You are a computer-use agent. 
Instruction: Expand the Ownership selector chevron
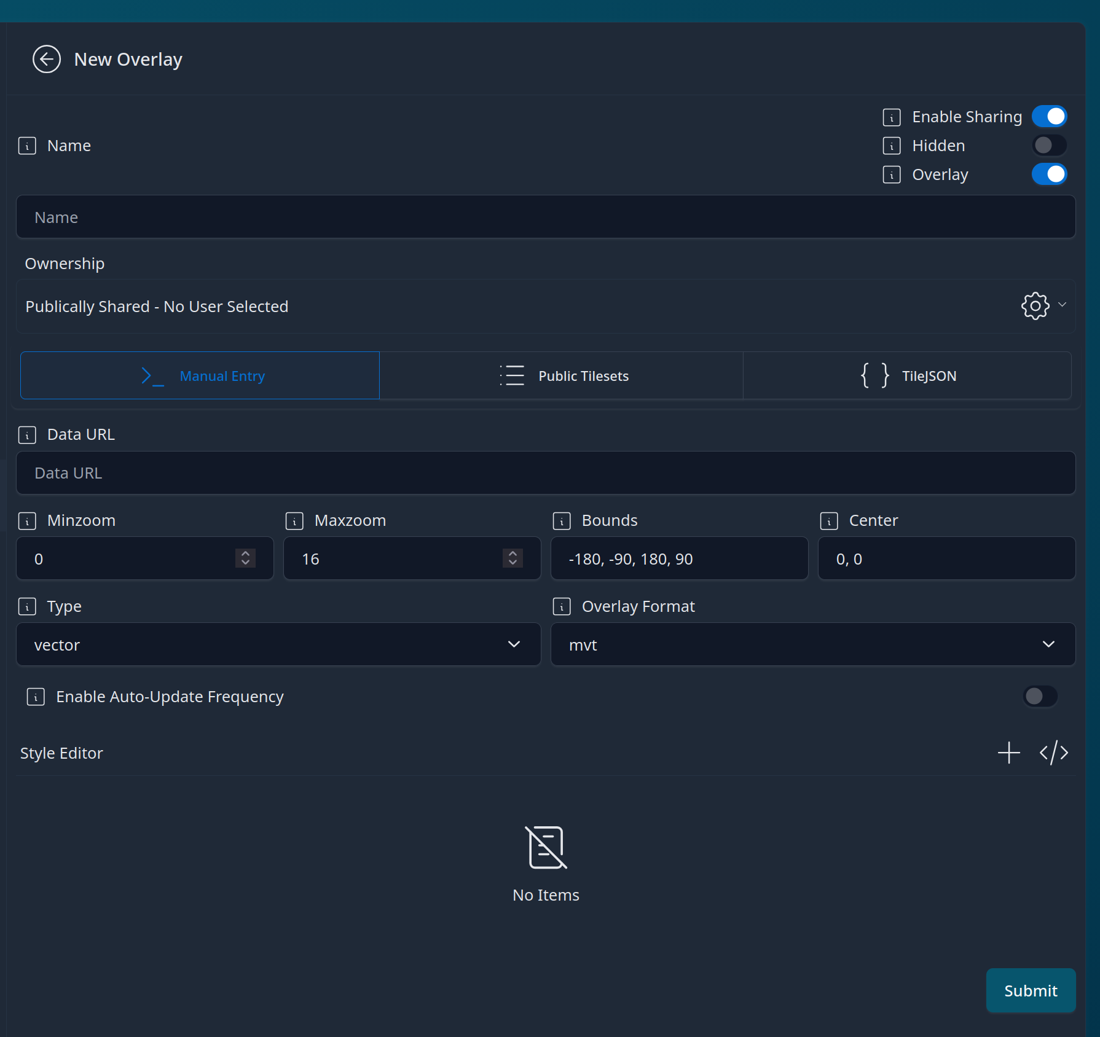[1062, 305]
